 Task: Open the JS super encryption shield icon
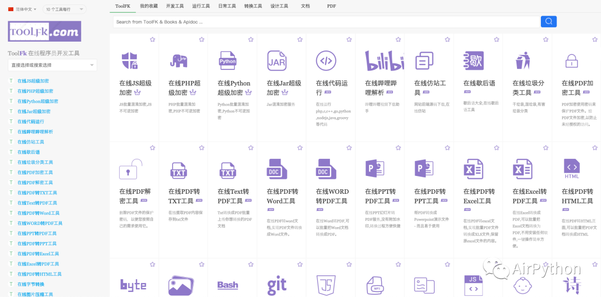(x=129, y=60)
